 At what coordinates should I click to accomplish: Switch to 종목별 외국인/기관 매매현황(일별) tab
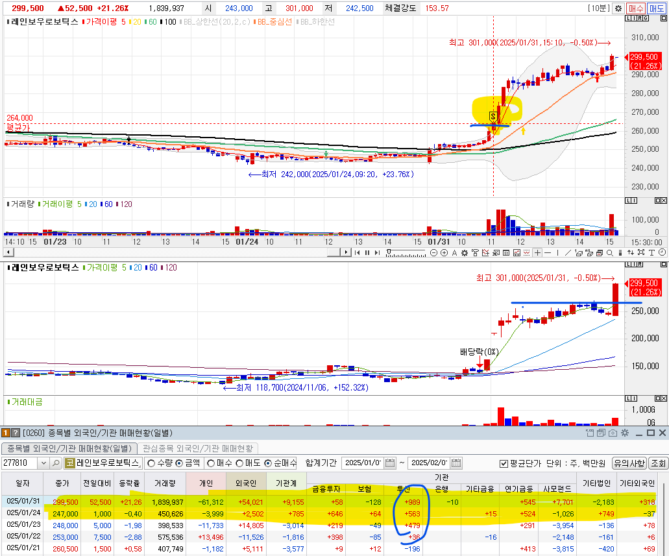coord(69,448)
